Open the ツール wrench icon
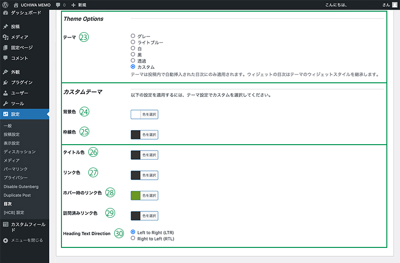This screenshot has width=400, height=263. coord(5,104)
